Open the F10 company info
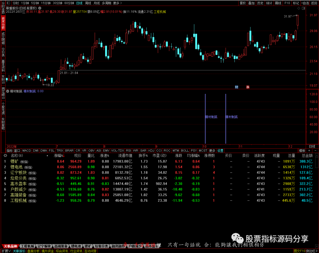The width and height of the screenshot is (319, 253). 287,3
